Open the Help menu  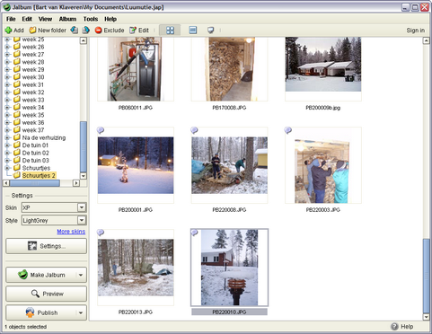point(110,19)
